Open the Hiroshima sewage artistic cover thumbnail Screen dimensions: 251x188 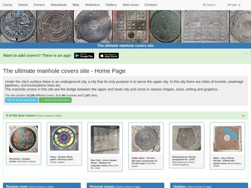tap(24, 139)
